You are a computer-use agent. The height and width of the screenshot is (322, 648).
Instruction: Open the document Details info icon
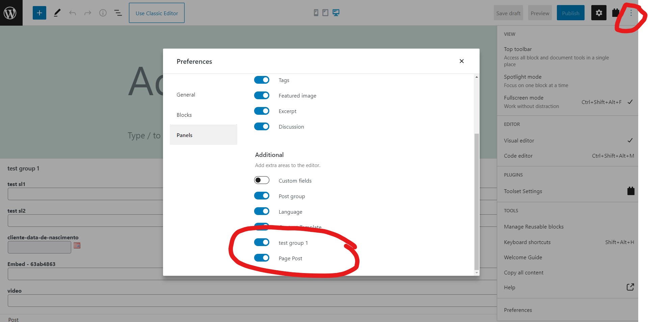103,13
